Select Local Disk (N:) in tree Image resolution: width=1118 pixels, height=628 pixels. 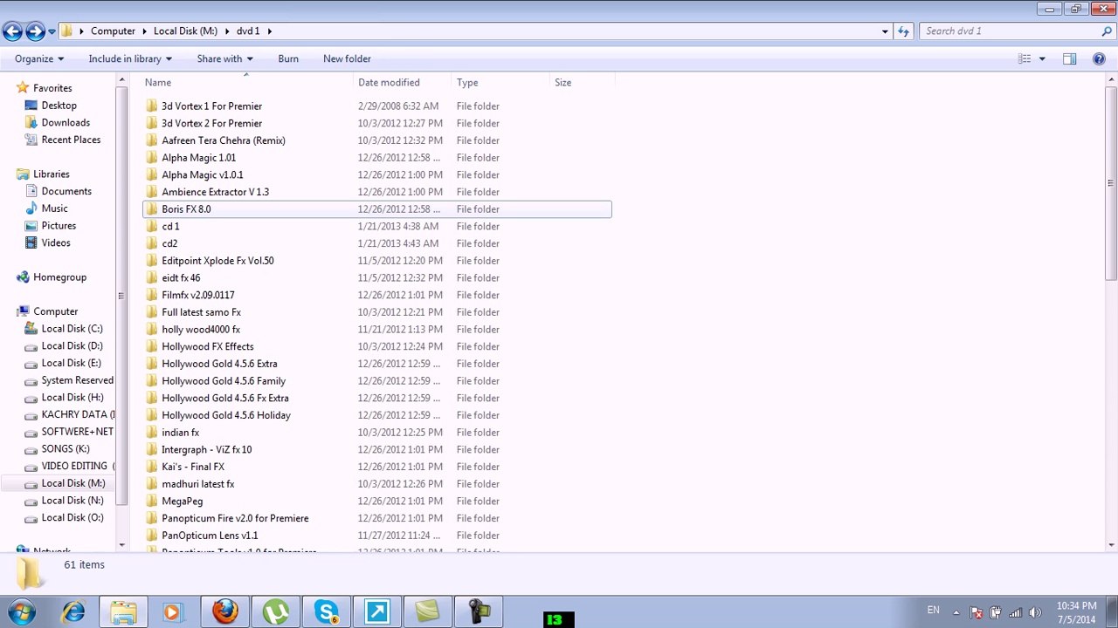click(64, 501)
